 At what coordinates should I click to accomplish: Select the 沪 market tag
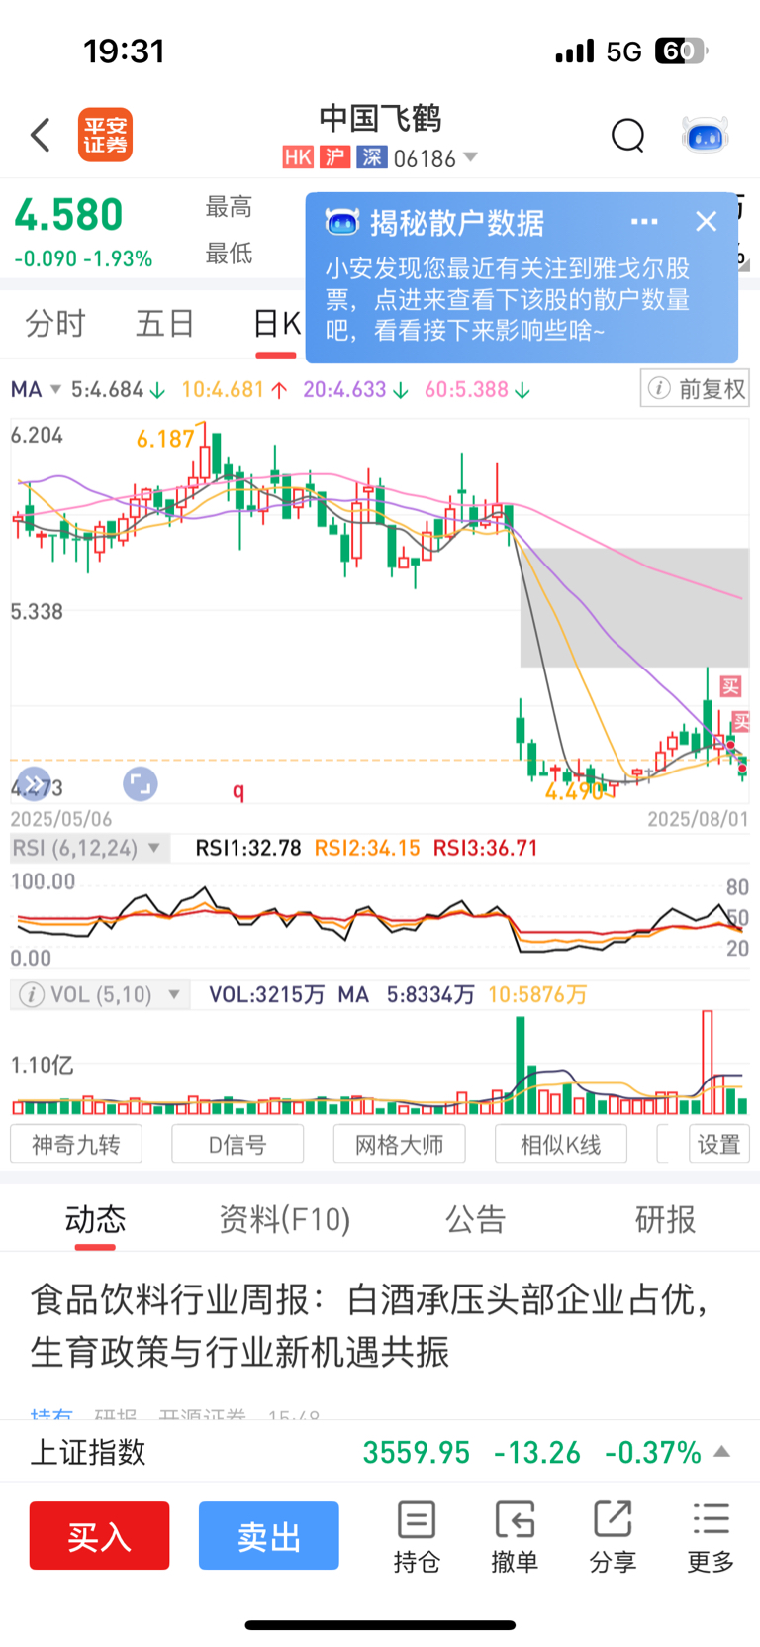click(335, 157)
